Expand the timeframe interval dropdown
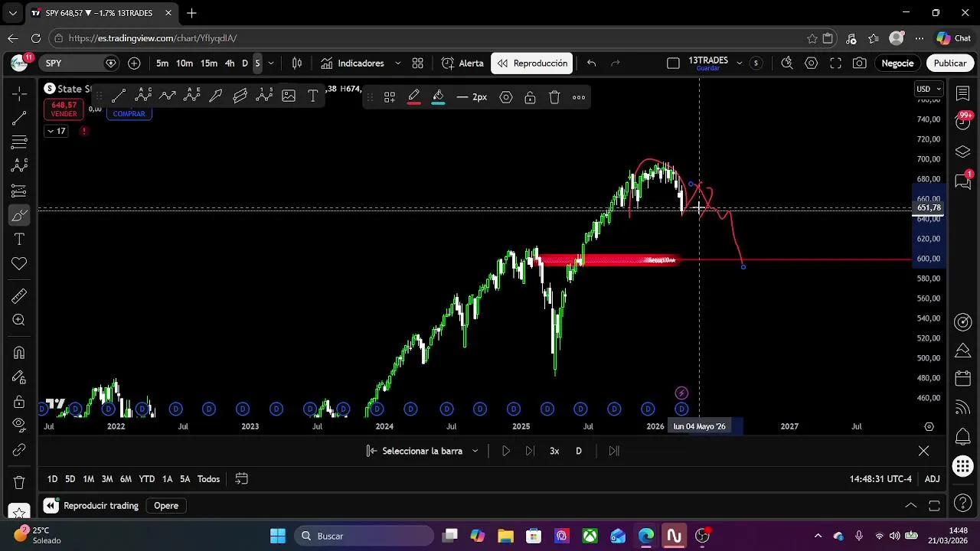Image resolution: width=980 pixels, height=551 pixels. tap(271, 64)
